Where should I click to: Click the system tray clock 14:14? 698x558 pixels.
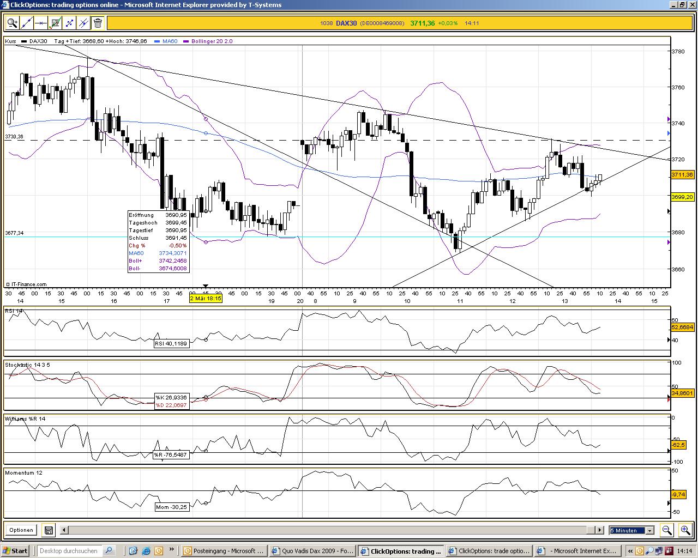(684, 550)
